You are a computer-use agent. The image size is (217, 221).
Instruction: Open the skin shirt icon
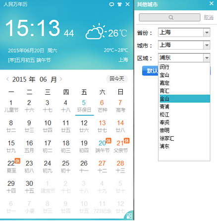point(119,4)
